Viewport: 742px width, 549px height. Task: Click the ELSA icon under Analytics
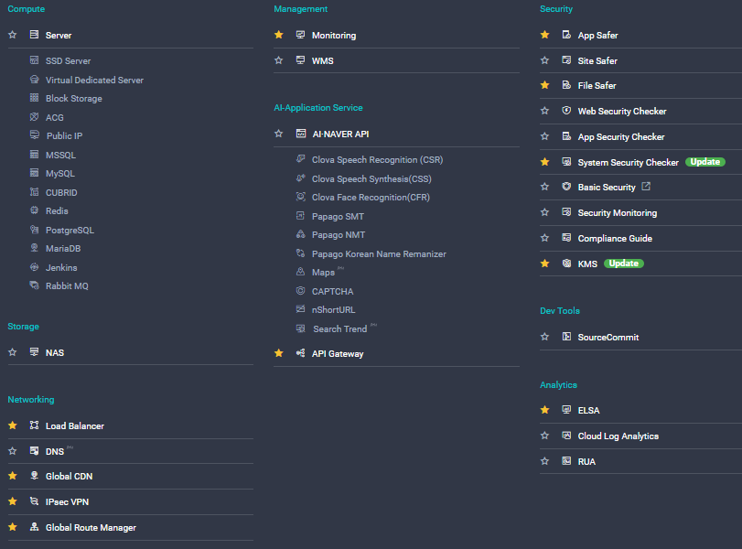click(566, 410)
